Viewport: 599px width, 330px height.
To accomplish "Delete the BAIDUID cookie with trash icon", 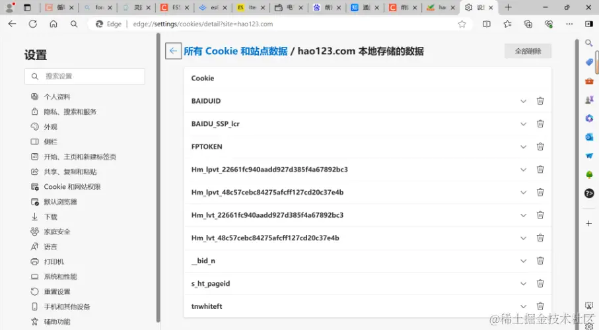I will point(540,101).
